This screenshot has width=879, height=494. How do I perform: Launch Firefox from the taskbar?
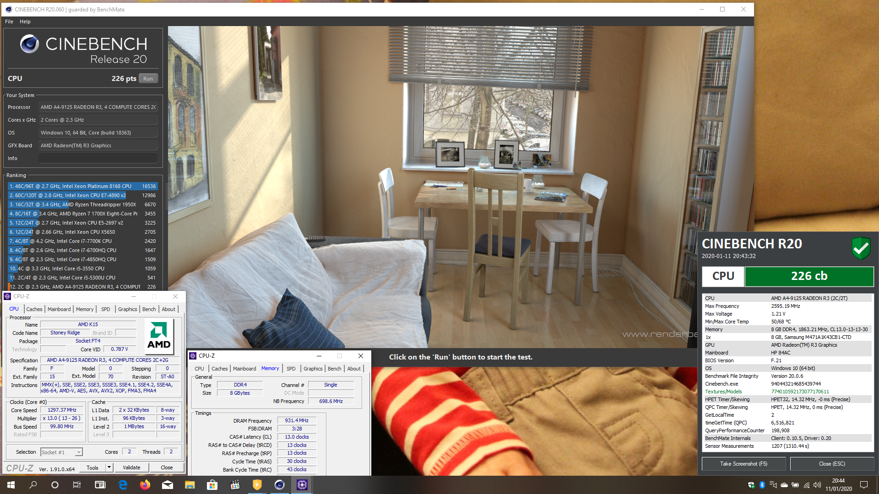(145, 485)
